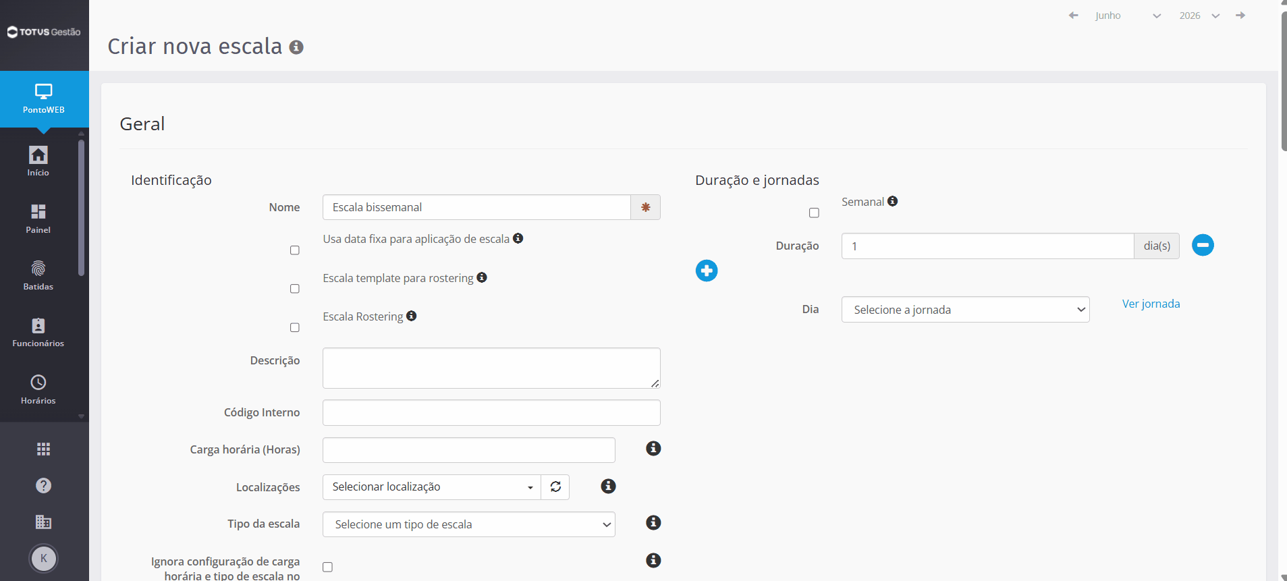Screen dimensions: 1287x581
Task: Click the sidebar menu scrollbar
Action: click(x=81, y=208)
